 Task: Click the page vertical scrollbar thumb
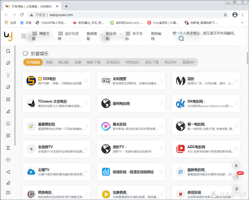[x=247, y=58]
